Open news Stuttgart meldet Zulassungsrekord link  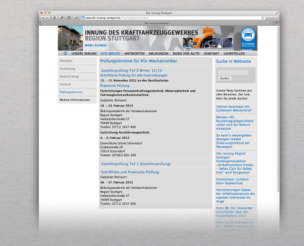[234, 141]
